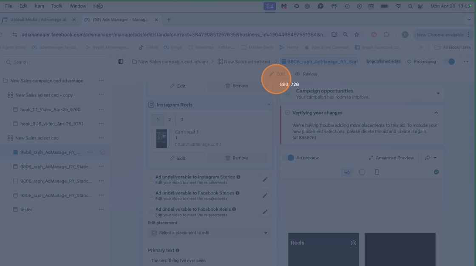Open the Tiktok bookmark
The image size is (476, 266).
click(x=148, y=47)
